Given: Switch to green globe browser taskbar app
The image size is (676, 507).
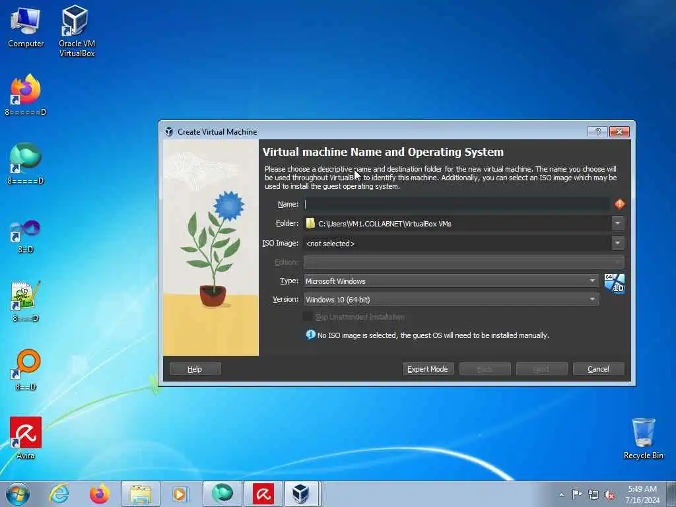Looking at the screenshot, I should point(222,494).
